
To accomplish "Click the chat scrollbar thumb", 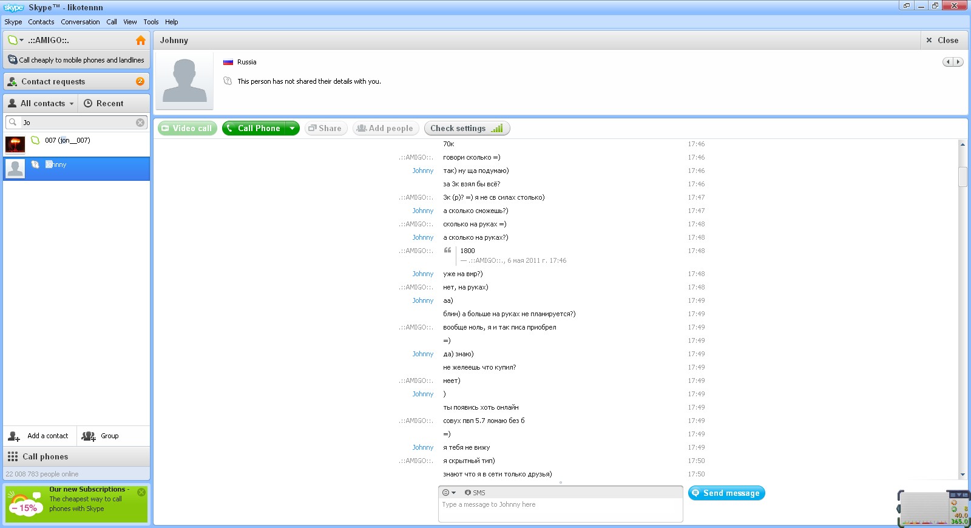I will pyautogui.click(x=963, y=177).
